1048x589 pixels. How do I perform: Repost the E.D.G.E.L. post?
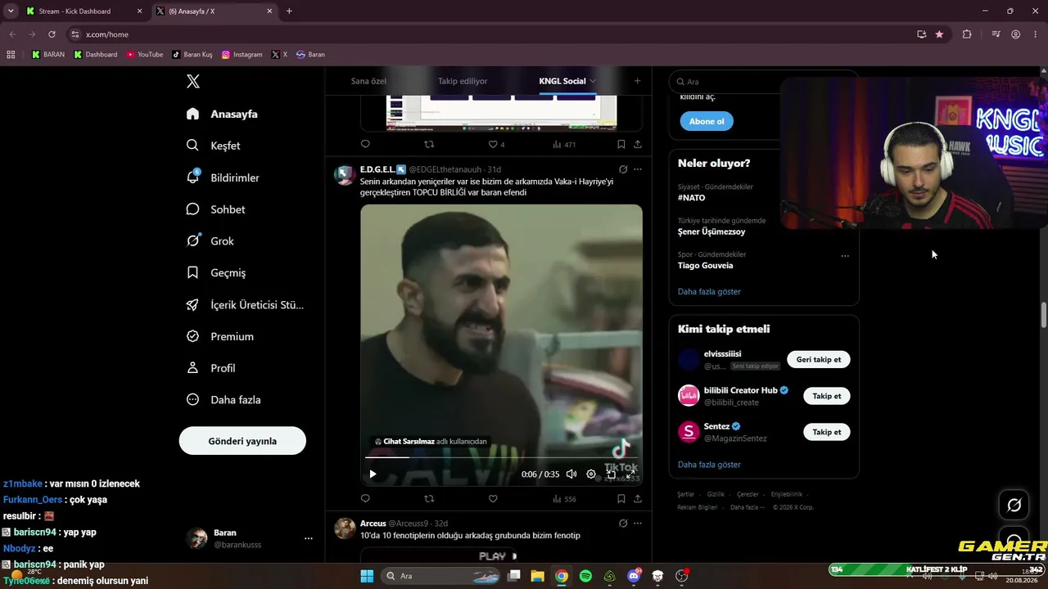[429, 498]
